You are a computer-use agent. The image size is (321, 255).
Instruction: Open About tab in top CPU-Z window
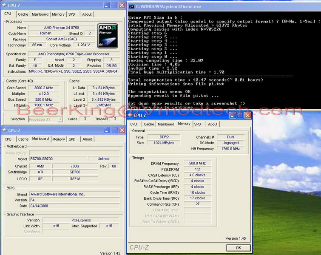[87, 14]
